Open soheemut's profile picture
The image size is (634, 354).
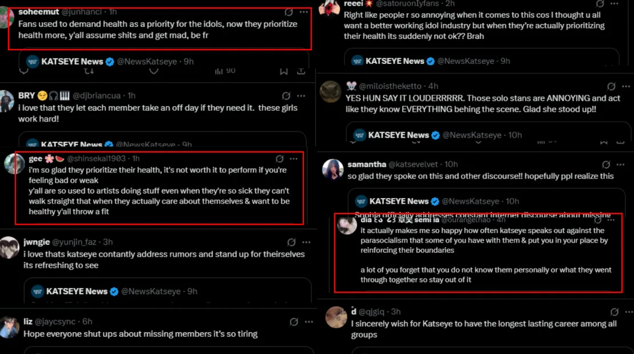[x=6, y=17]
